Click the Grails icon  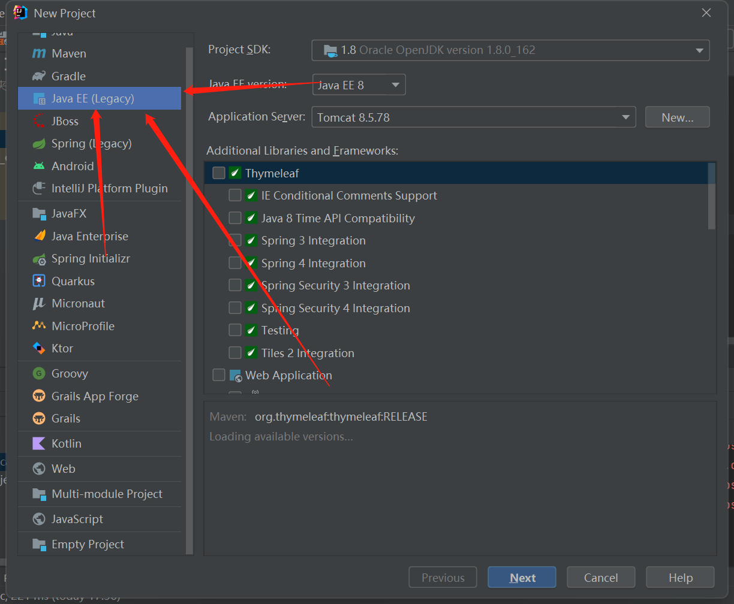39,418
